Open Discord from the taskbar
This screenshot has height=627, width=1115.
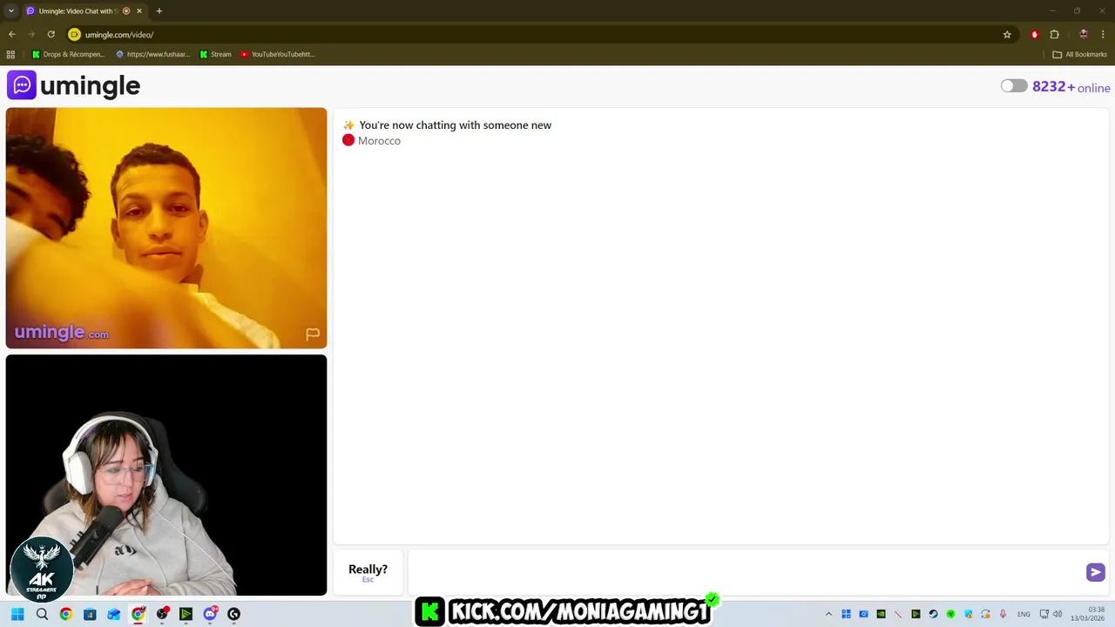coord(210,614)
